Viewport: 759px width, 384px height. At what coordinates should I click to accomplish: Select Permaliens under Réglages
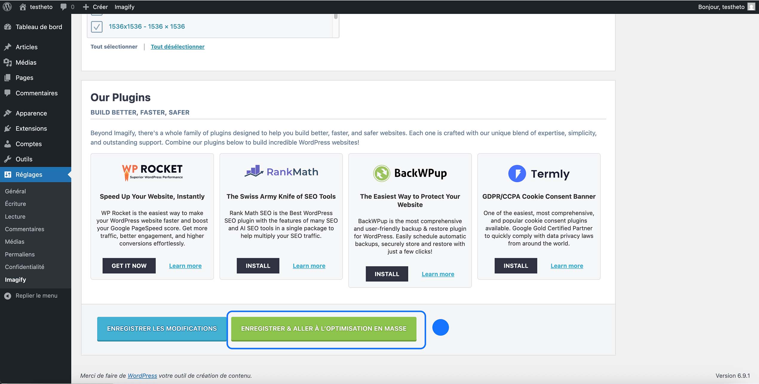pos(19,254)
